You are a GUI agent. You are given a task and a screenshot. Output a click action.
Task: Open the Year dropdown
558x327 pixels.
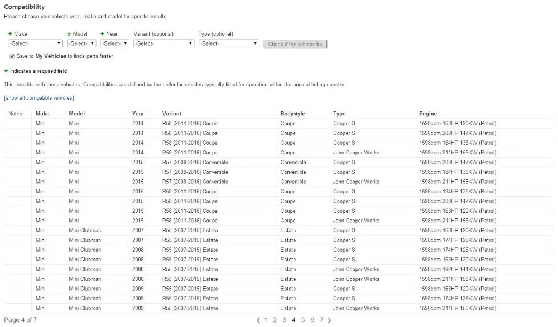pyautogui.click(x=114, y=43)
